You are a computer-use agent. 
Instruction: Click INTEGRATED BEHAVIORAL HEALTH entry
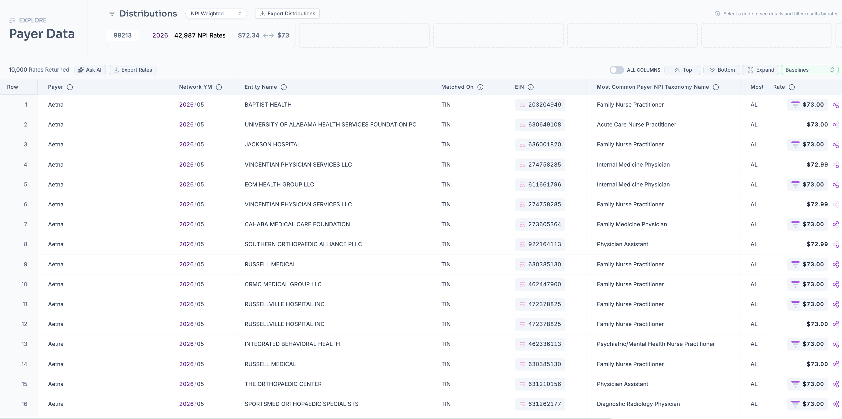[292, 344]
